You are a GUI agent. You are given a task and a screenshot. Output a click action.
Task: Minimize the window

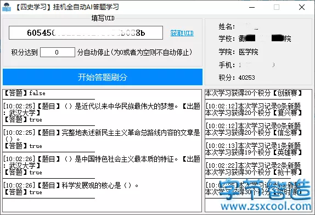click(x=252, y=7)
